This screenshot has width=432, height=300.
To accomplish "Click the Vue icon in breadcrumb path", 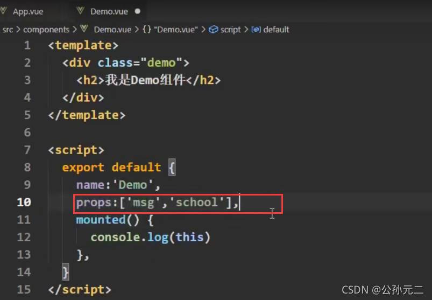I will tap(84, 29).
